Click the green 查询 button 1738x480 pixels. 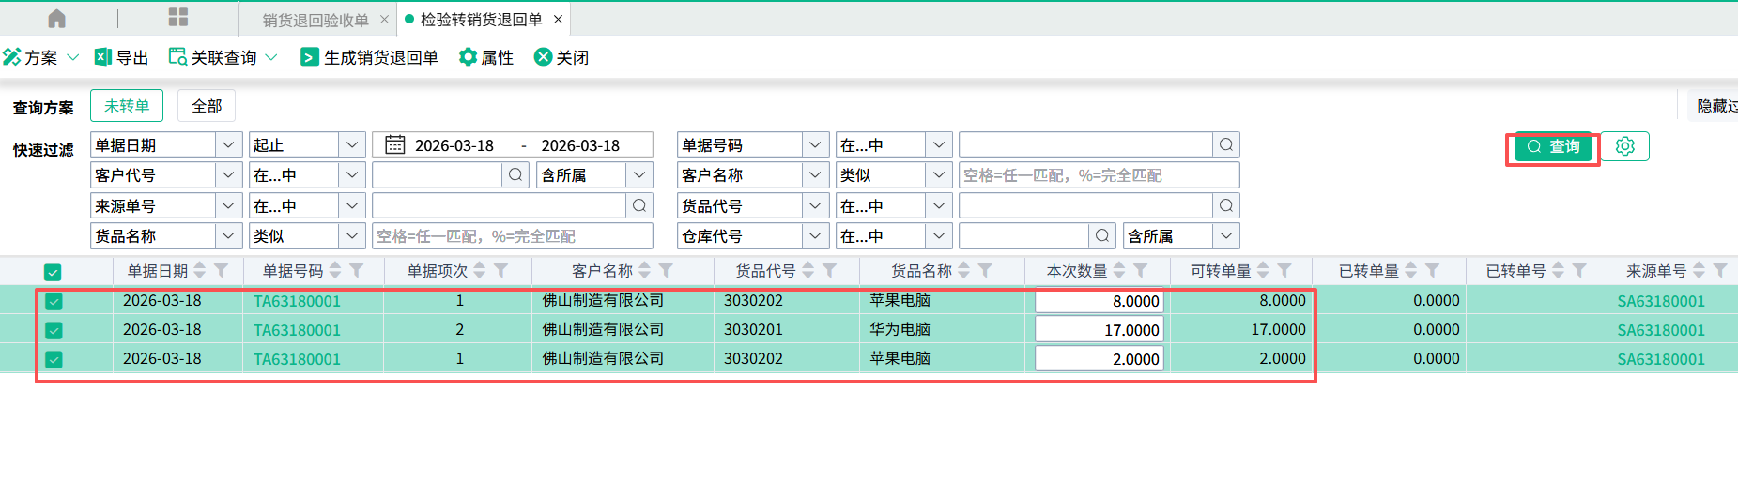pyautogui.click(x=1554, y=147)
